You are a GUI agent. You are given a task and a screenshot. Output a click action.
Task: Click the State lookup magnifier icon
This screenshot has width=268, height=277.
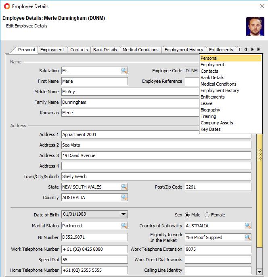[x=124, y=187]
